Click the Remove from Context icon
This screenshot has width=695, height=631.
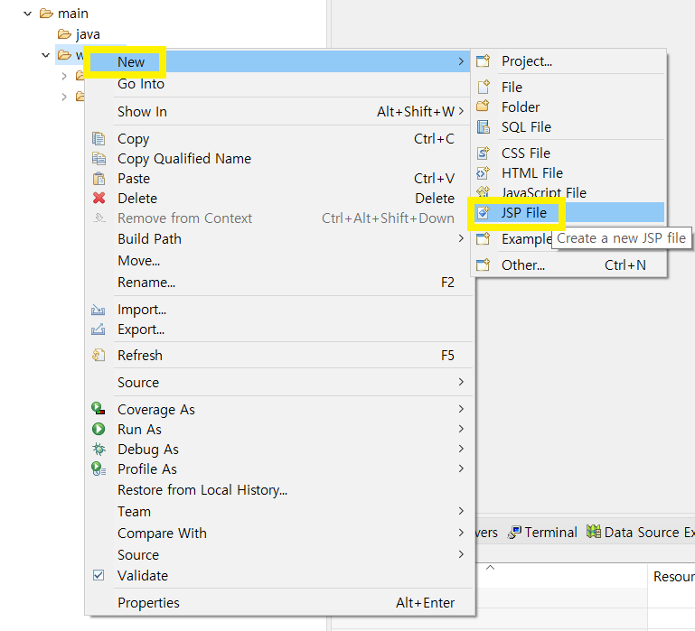click(x=99, y=218)
